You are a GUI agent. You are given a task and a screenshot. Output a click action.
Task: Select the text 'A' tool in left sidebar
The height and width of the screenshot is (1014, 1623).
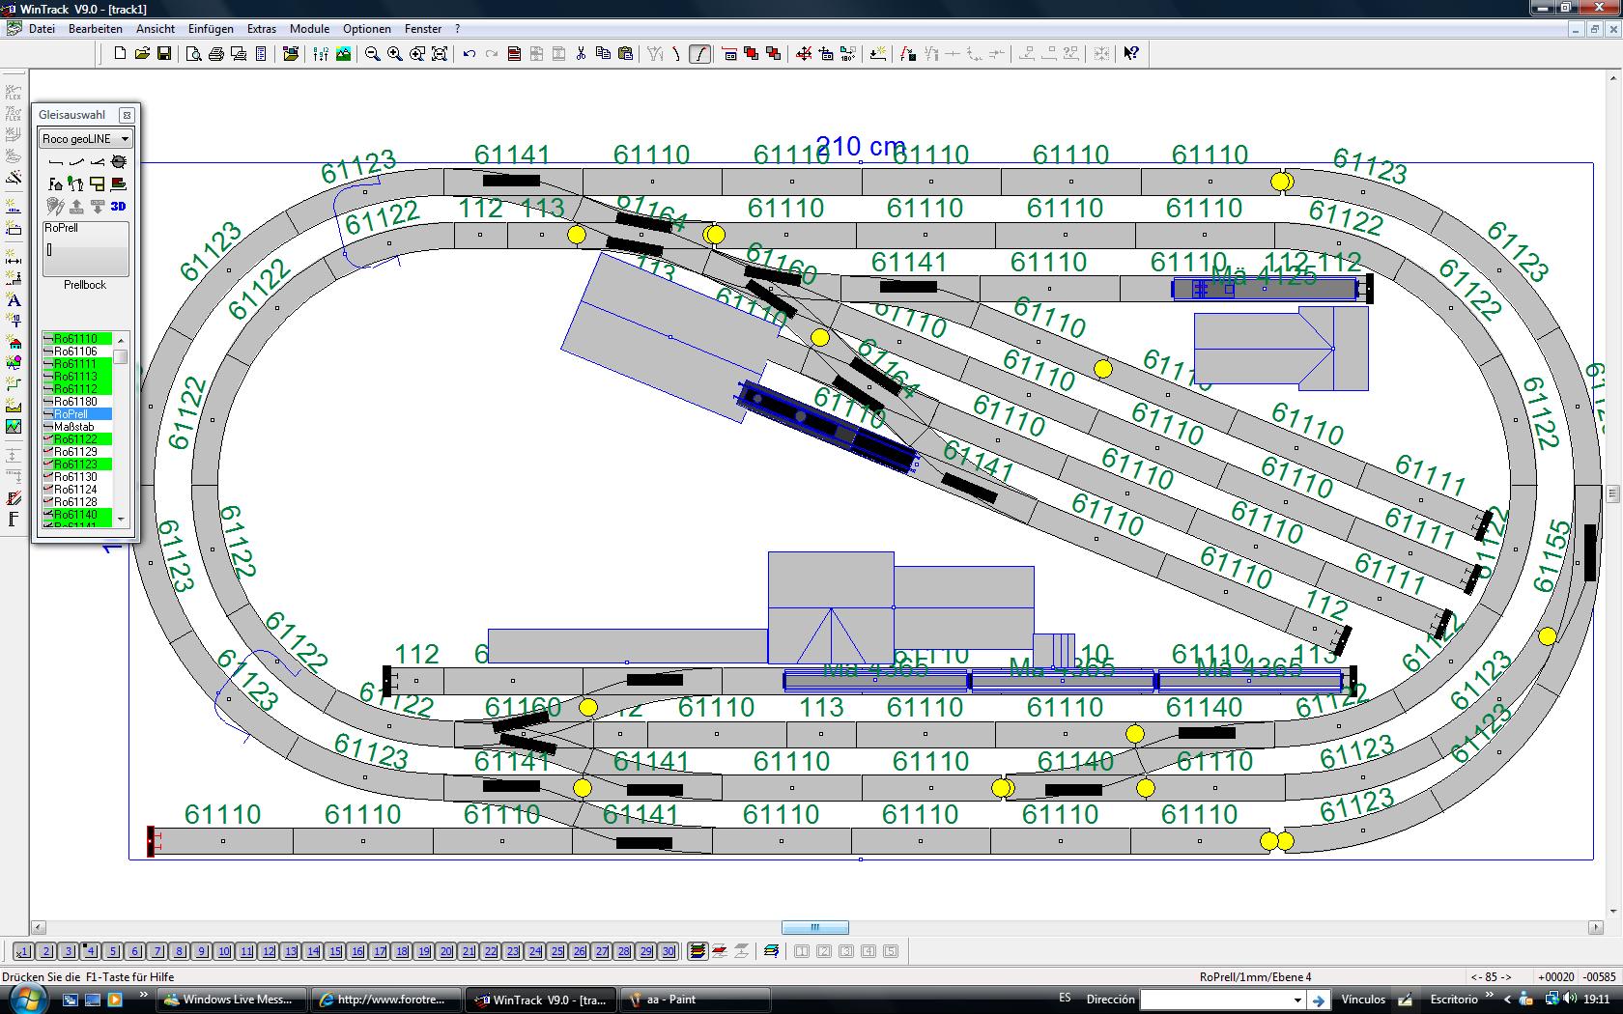coord(14,300)
